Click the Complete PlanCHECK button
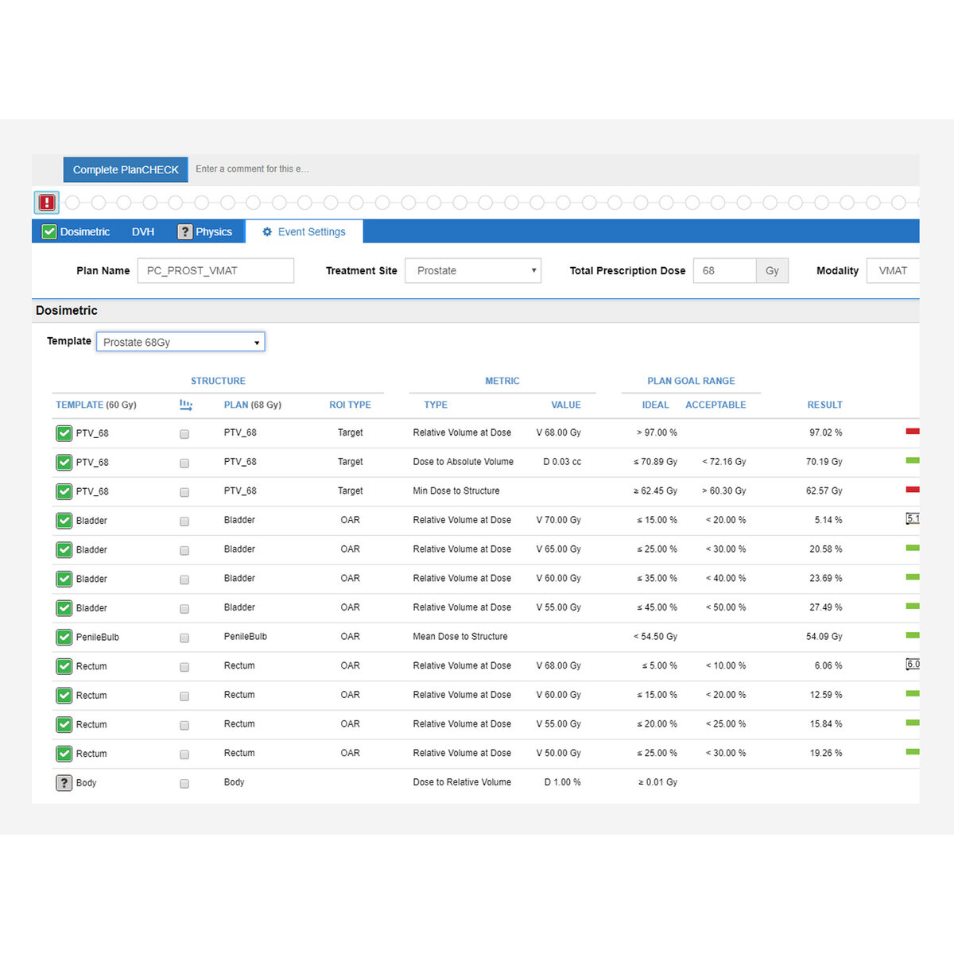 pyautogui.click(x=126, y=169)
